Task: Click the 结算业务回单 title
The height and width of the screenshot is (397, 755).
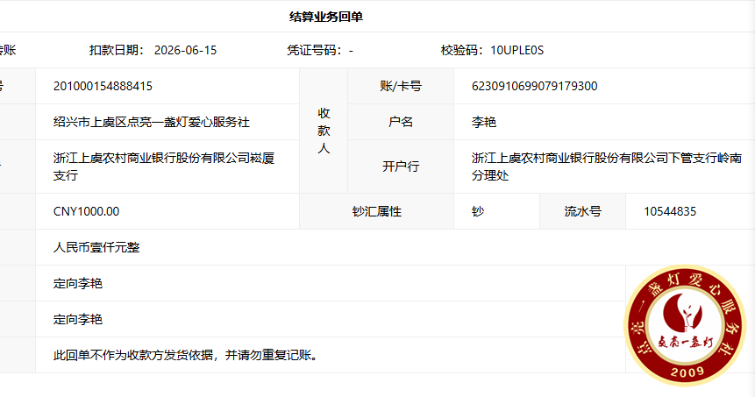Action: tap(326, 17)
